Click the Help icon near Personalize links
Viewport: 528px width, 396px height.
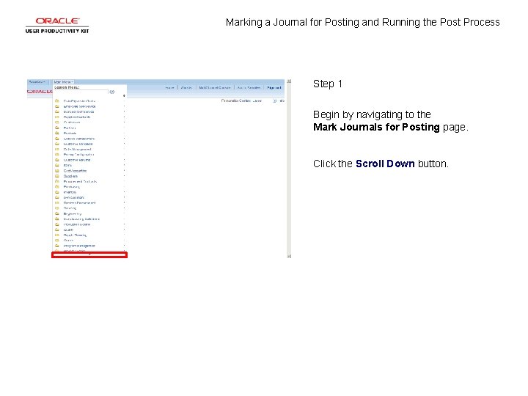[275, 100]
